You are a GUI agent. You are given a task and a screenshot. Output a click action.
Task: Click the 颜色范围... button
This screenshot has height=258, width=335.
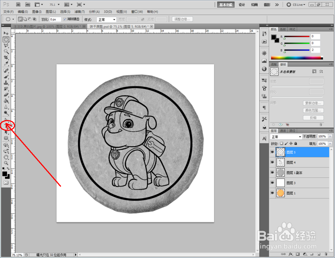tap(313, 110)
